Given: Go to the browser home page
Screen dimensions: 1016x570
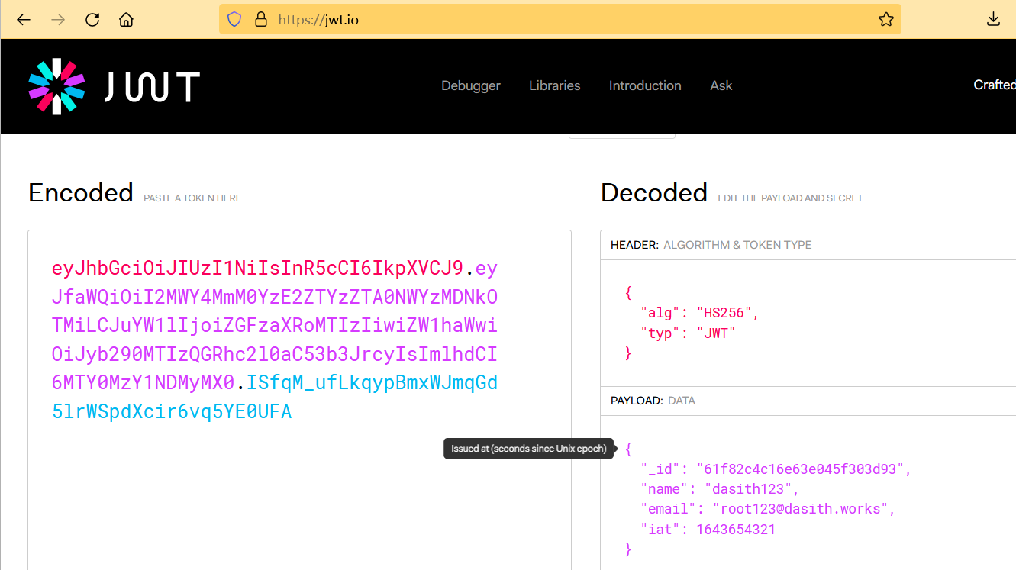Looking at the screenshot, I should click(127, 20).
